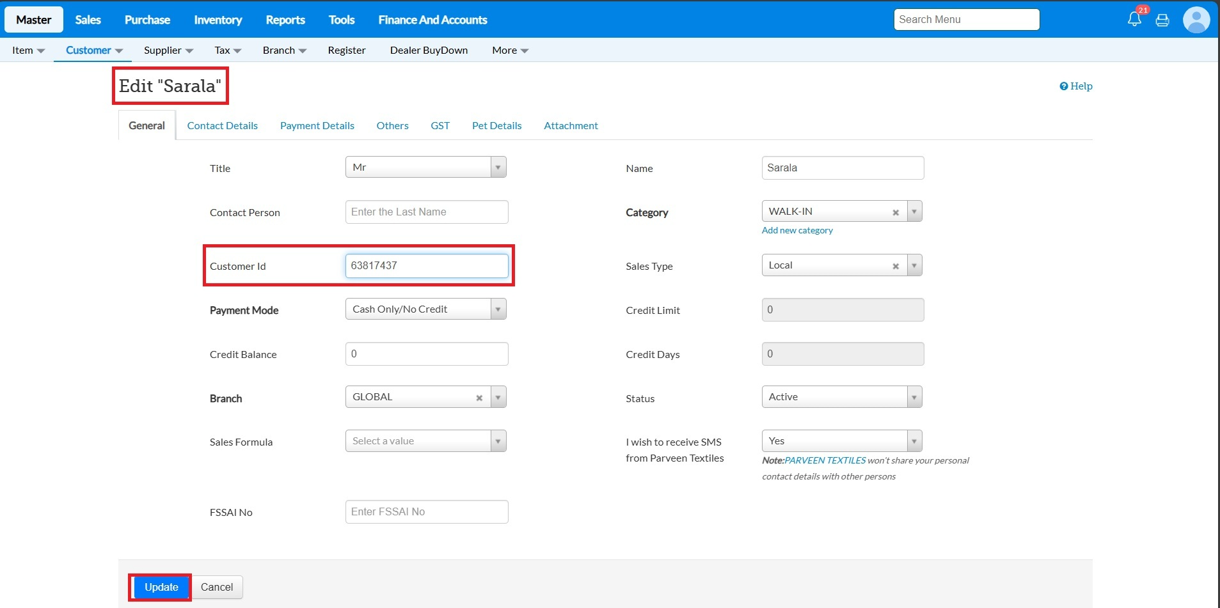Clear the GLOBAL branch selection
The image size is (1220, 608).
click(479, 398)
